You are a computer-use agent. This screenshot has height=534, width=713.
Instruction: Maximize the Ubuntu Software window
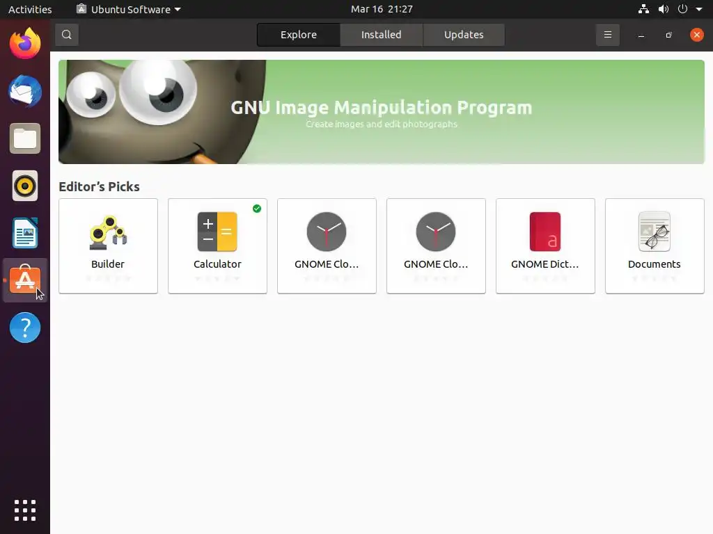(668, 35)
